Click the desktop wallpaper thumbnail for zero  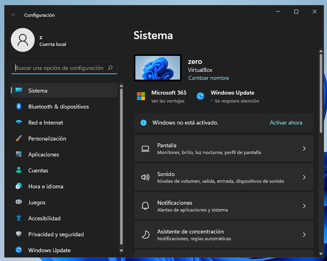pyautogui.click(x=158, y=68)
